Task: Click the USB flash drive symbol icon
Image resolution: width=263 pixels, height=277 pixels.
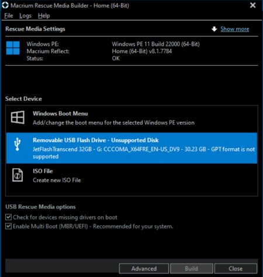Action: [18, 144]
